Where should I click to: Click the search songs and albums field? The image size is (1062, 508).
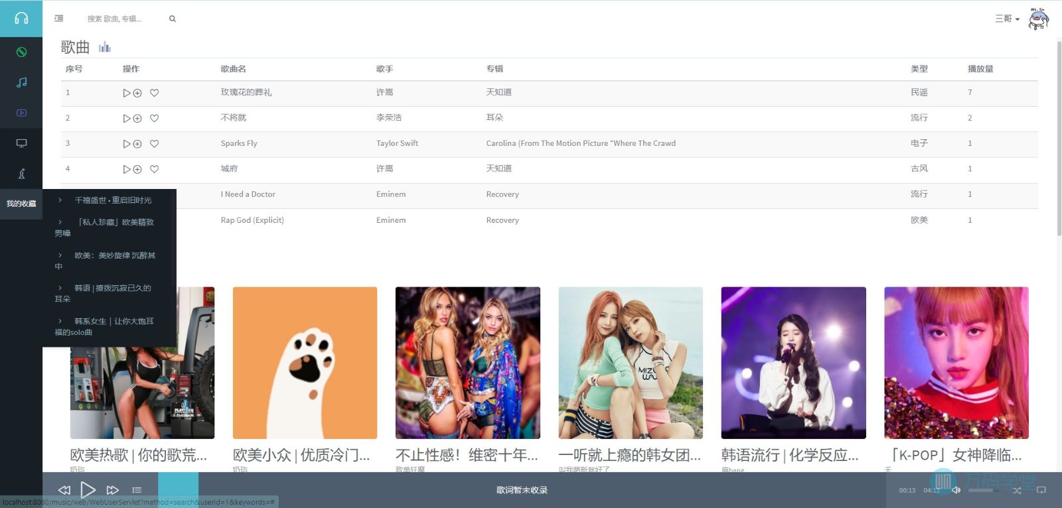[x=123, y=19]
